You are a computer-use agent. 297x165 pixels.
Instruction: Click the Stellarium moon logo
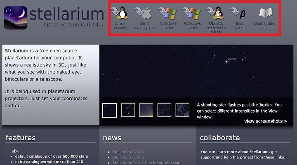tap(16, 18)
